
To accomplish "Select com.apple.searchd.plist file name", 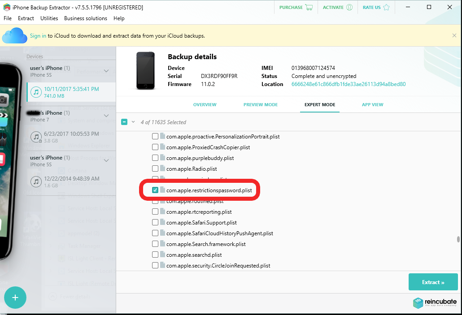I will pos(194,255).
